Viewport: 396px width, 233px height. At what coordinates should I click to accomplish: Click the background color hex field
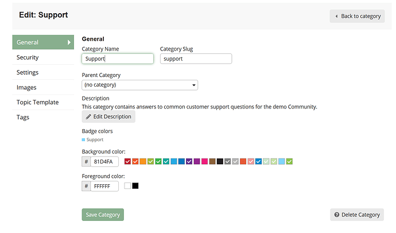point(104,162)
